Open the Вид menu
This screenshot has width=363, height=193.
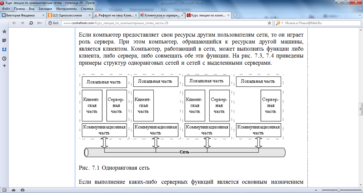pyautogui.click(x=32, y=8)
